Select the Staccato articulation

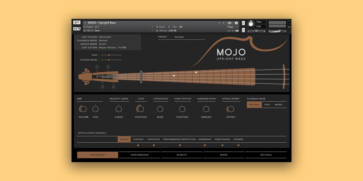click(x=154, y=139)
